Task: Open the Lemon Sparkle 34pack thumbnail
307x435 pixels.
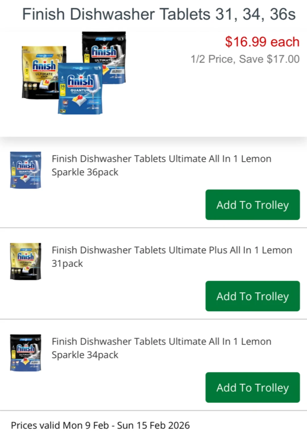Action: tap(26, 353)
